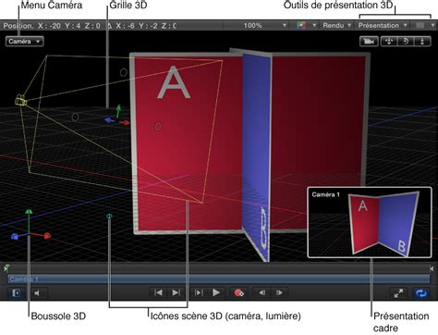438x335 pixels.
Task: Select the Dolly tool in 3D view tools
Action: 422,42
